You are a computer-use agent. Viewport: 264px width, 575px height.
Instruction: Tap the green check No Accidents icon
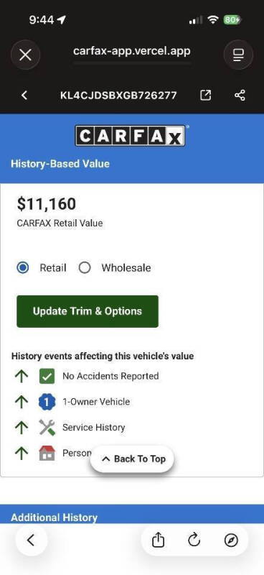47,376
